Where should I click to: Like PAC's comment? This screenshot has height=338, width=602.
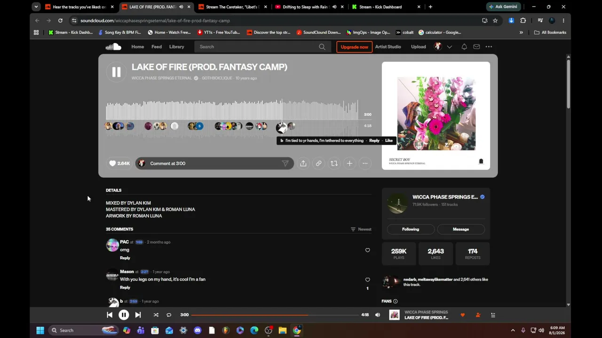[x=368, y=250]
